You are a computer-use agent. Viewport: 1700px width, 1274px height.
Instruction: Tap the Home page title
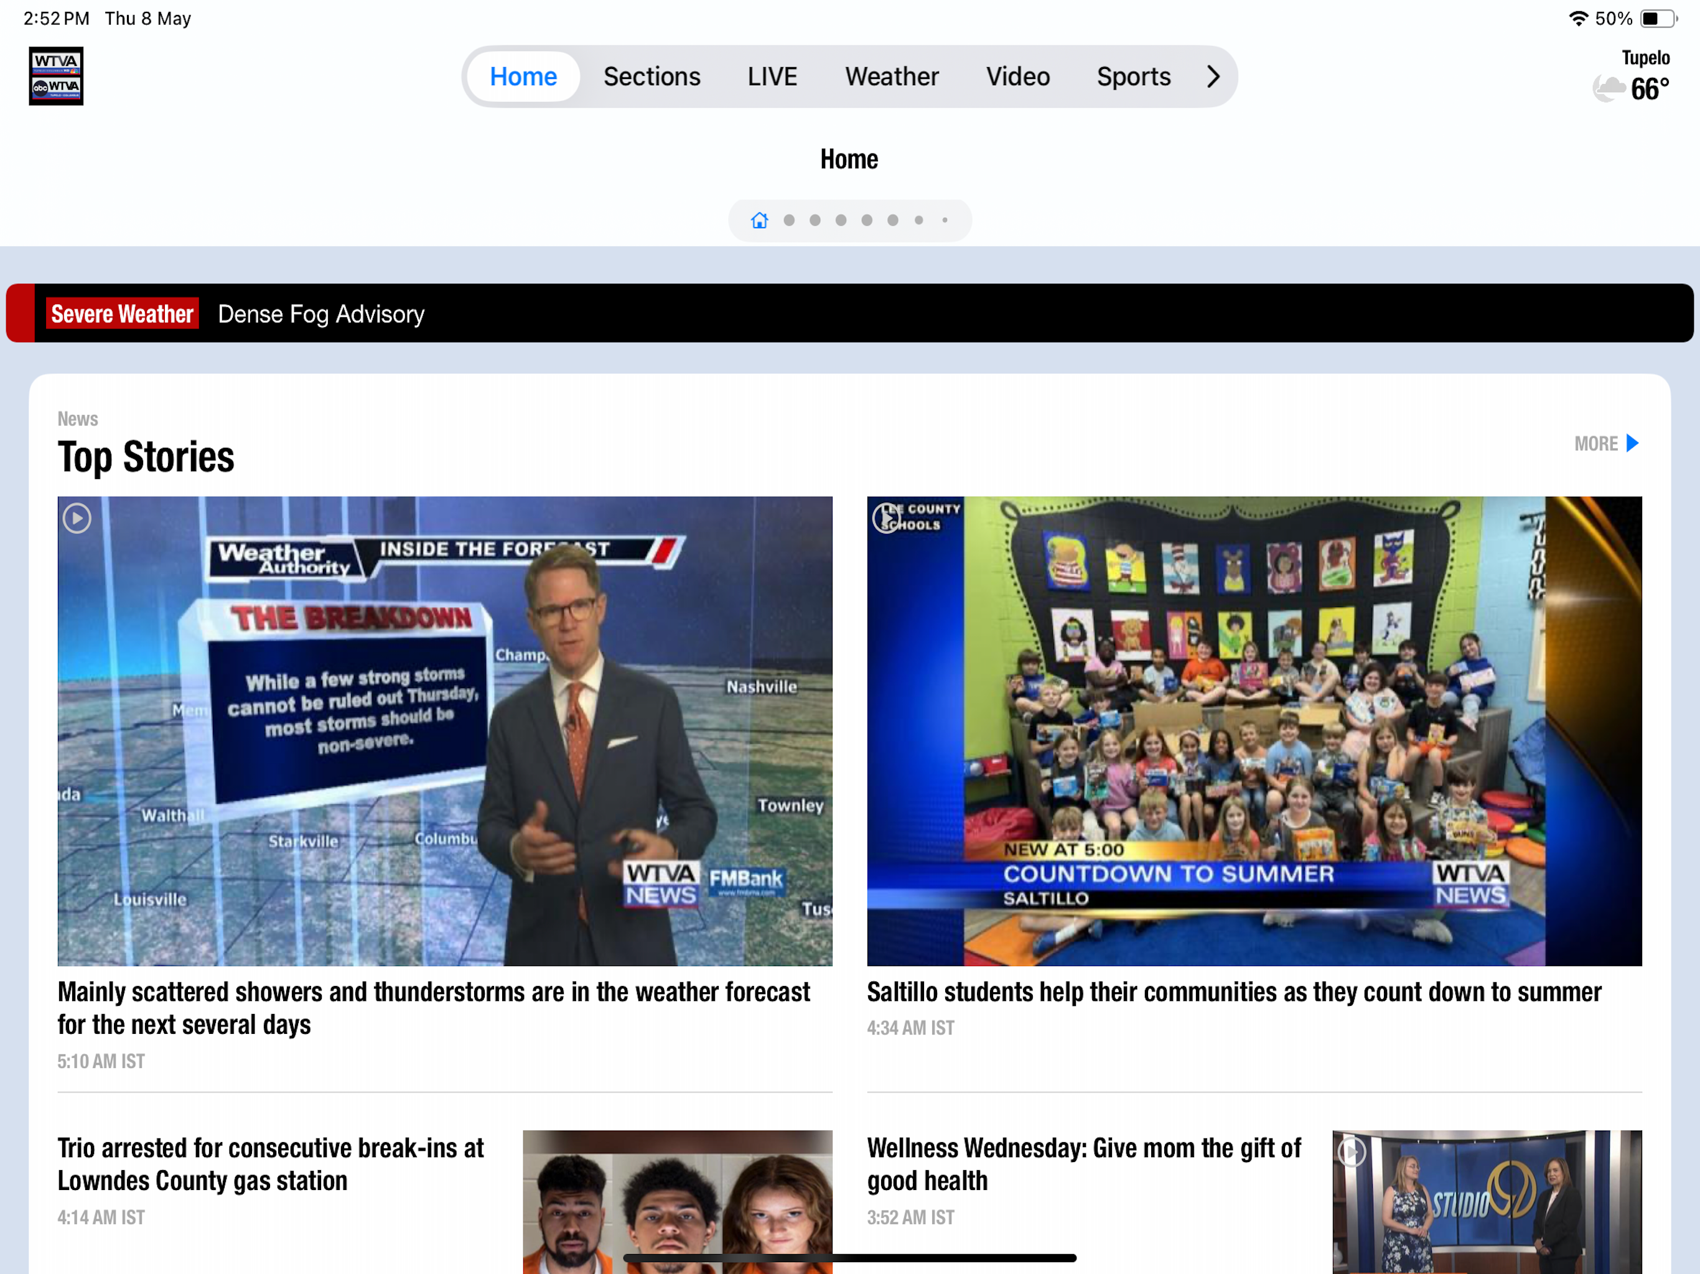coord(849,159)
